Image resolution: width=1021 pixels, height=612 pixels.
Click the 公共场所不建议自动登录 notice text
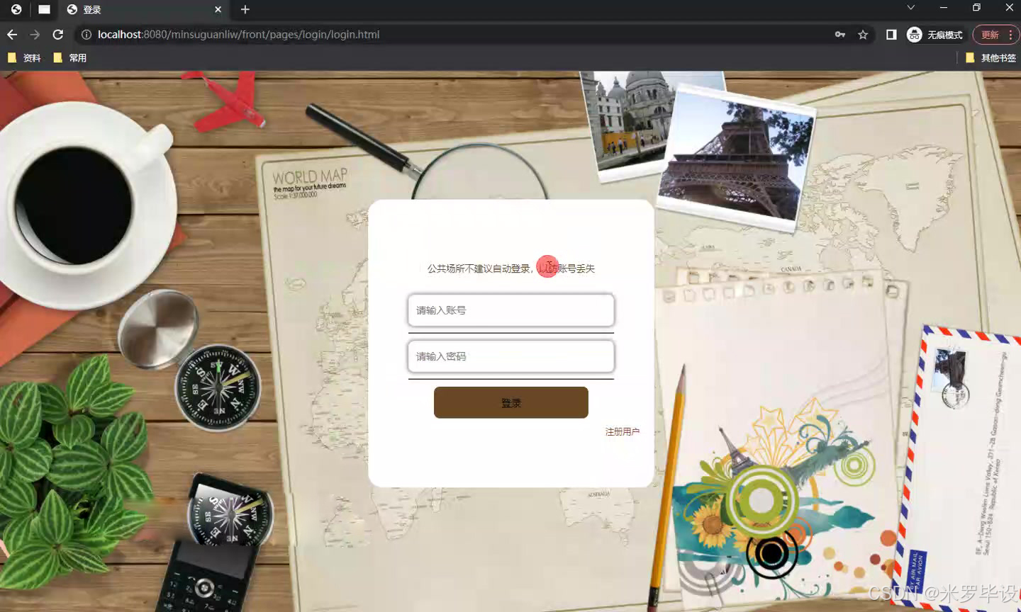click(x=511, y=268)
